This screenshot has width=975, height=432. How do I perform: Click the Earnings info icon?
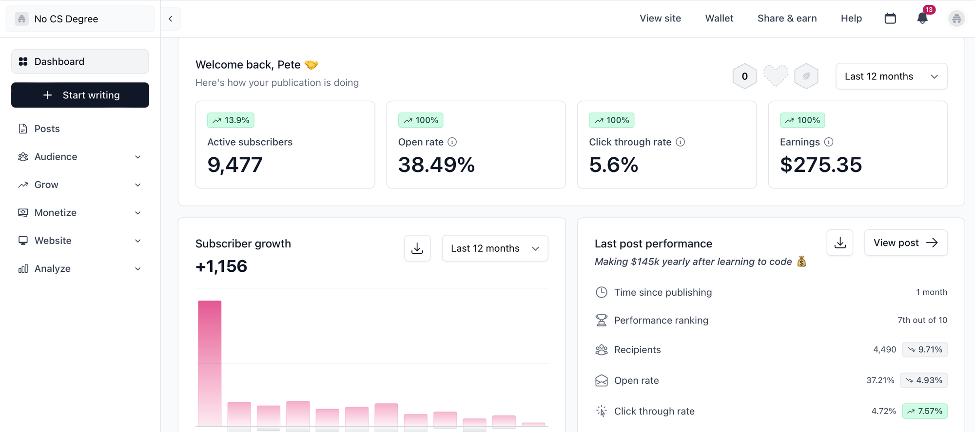[829, 142]
